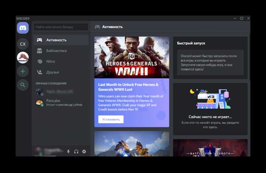
Task: Select the Активность tab in the sidebar
Action: coord(61,40)
